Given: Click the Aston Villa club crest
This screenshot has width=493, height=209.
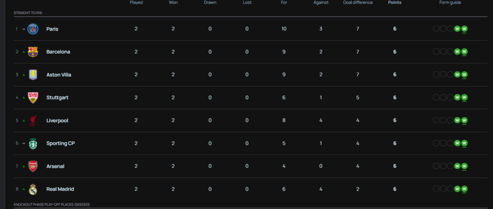Looking at the screenshot, I should 33,75.
